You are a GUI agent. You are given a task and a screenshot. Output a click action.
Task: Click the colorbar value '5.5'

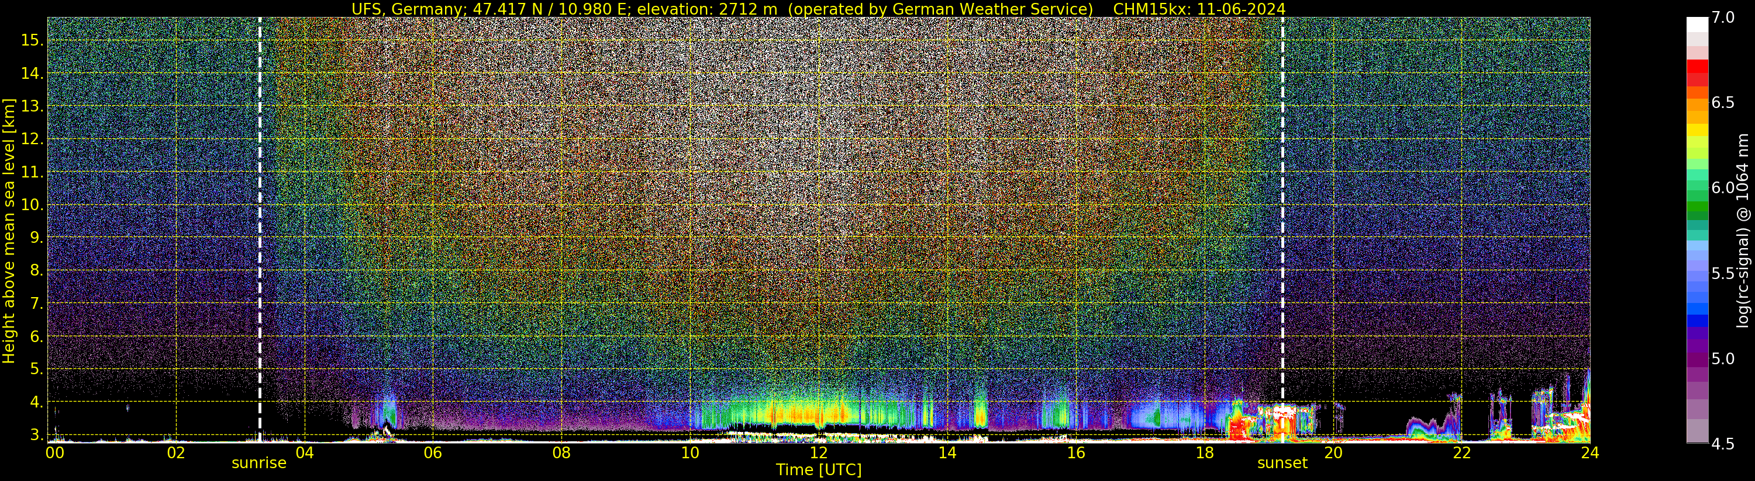(1723, 274)
